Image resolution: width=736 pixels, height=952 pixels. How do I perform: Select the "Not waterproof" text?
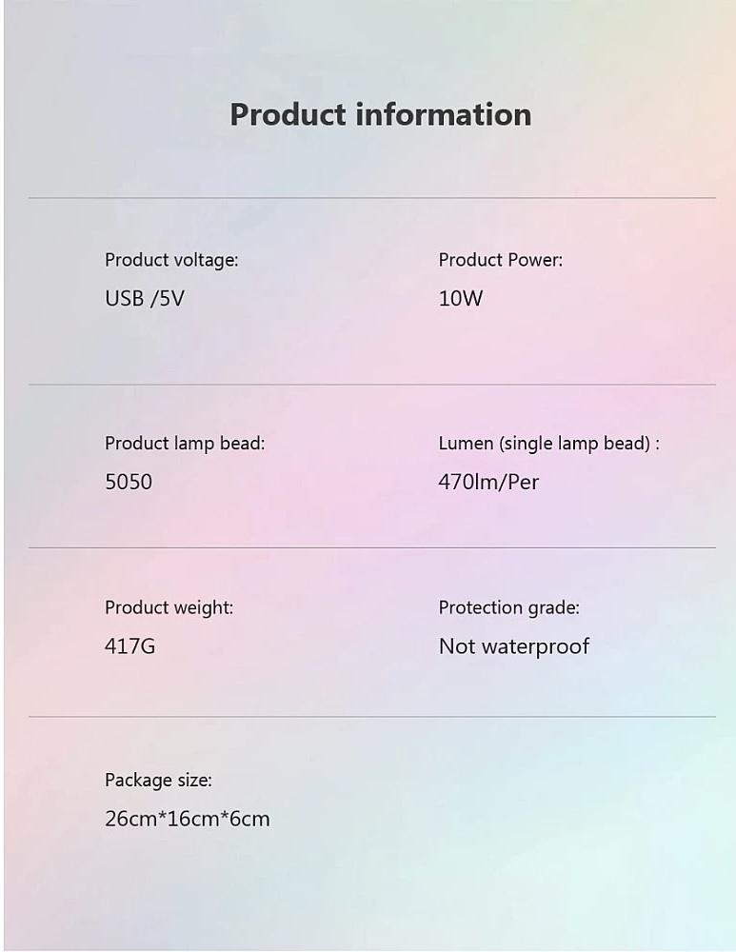(513, 646)
